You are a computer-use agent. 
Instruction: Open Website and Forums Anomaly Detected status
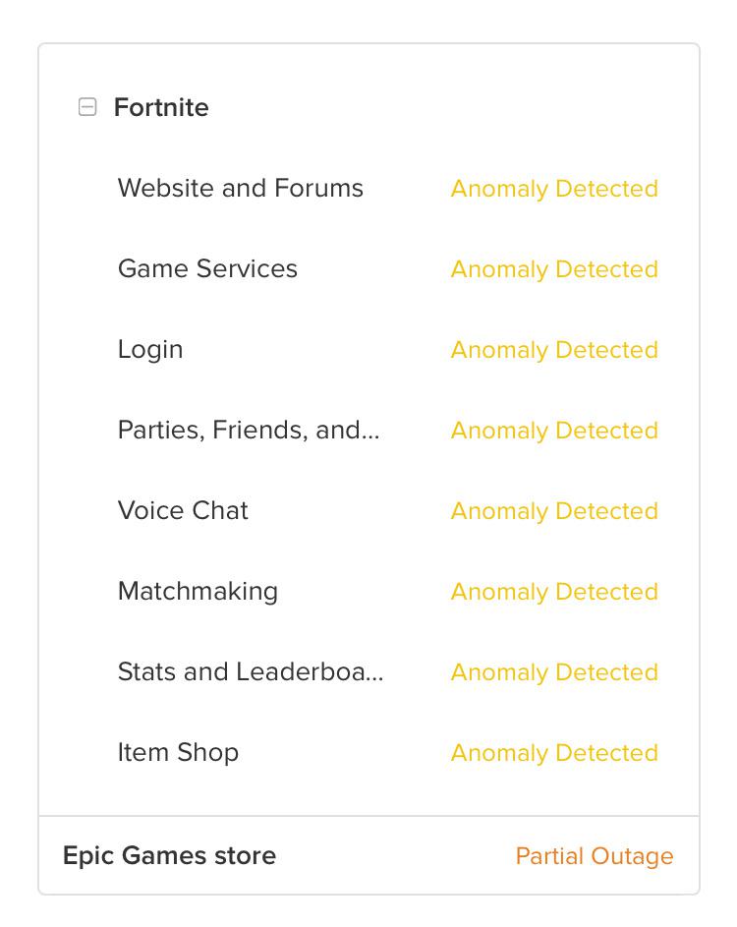(554, 189)
